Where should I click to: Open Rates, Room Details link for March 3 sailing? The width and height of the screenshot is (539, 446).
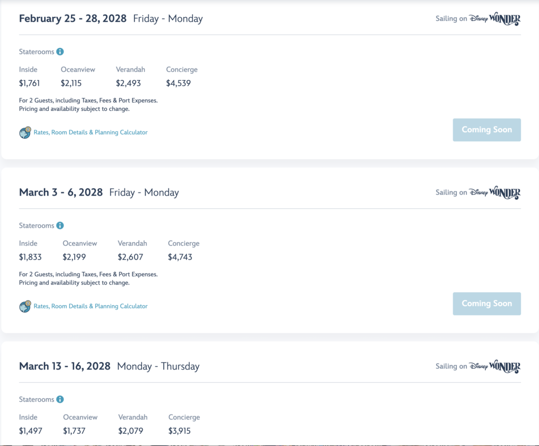[x=91, y=306]
